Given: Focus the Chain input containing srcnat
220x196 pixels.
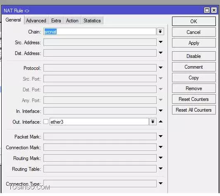Looking at the screenshot, I should coord(100,32).
